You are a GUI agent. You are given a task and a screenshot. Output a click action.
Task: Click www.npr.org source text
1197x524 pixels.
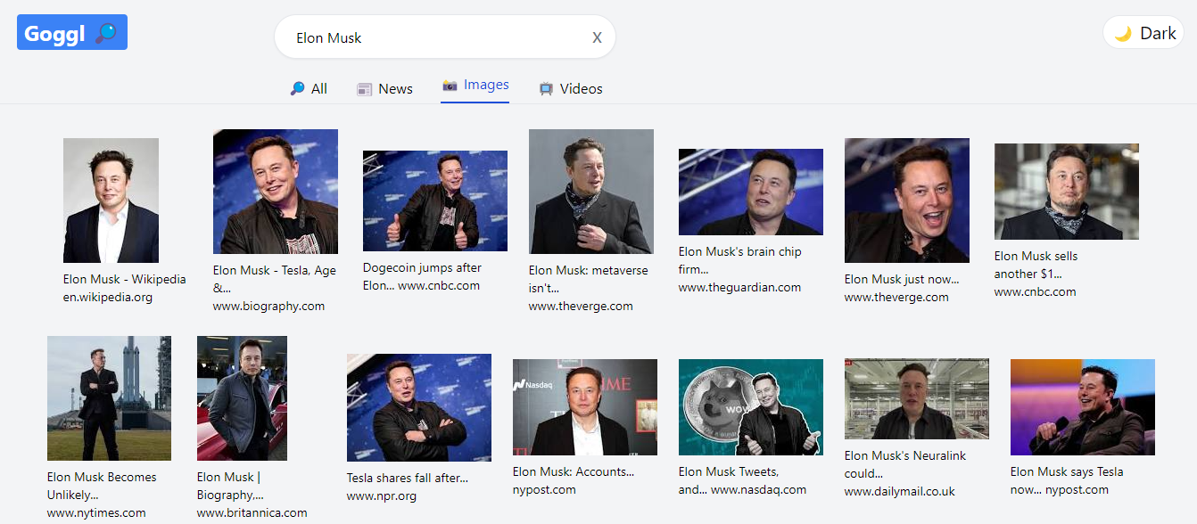click(382, 496)
